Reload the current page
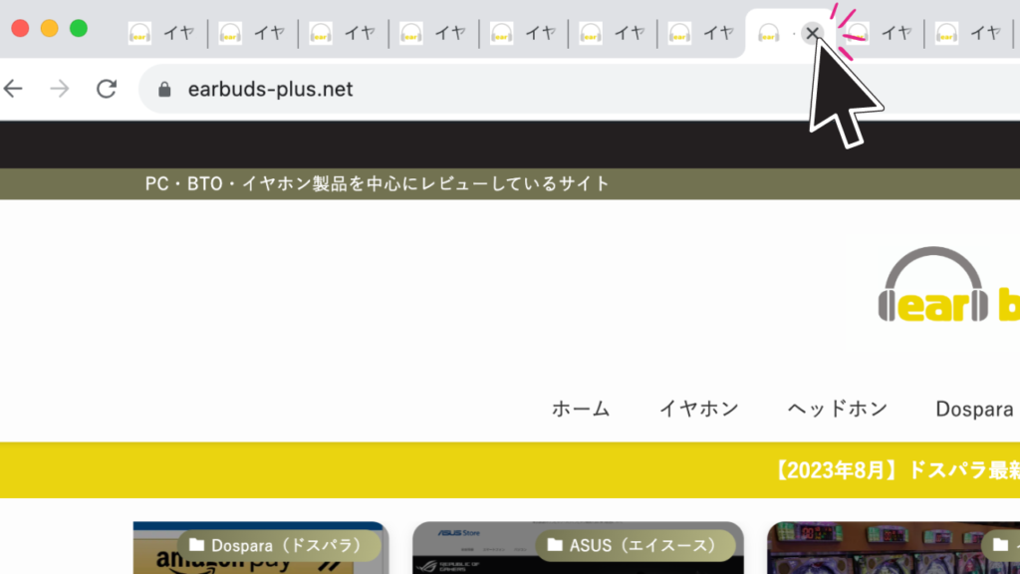Screen dimensions: 1020x574 click(107, 89)
